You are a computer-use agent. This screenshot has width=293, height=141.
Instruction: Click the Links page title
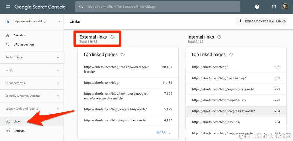tap(75, 21)
